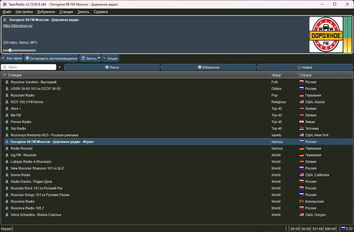Toggle the Без звука mute button
The width and height of the screenshot is (354, 232).
point(12,58)
